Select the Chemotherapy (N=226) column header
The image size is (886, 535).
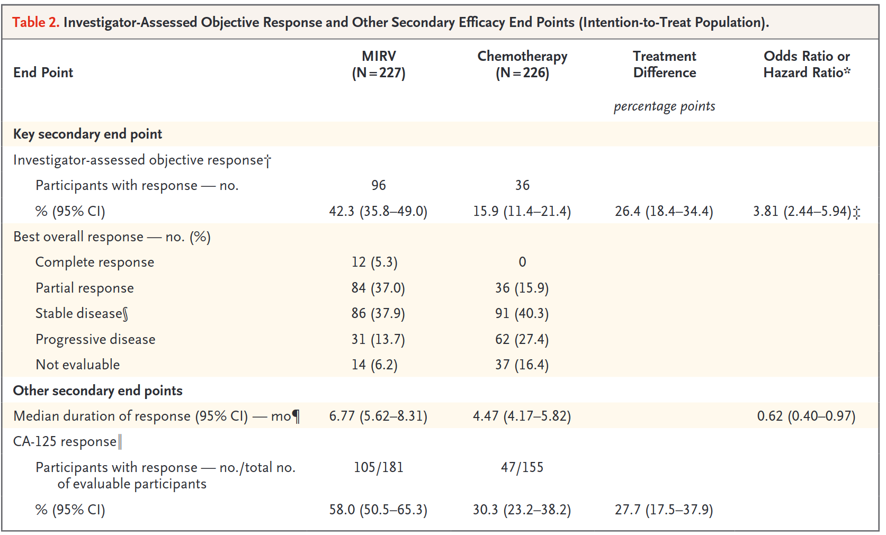click(x=522, y=65)
